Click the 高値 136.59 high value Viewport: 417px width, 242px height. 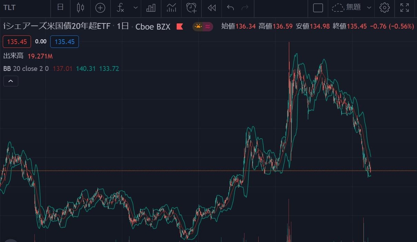(276, 26)
